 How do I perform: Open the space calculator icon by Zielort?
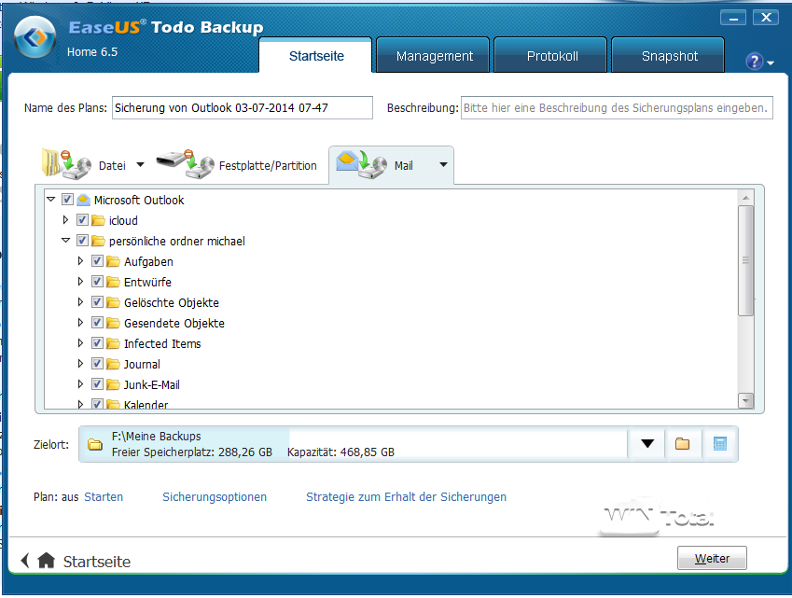click(720, 444)
